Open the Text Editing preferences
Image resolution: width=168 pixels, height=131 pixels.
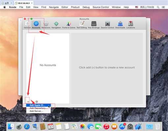pyautogui.click(x=82, y=25)
